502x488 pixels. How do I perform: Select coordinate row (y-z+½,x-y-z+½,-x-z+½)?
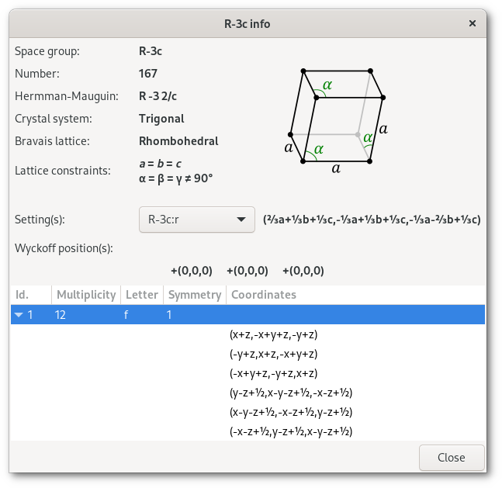(x=291, y=393)
